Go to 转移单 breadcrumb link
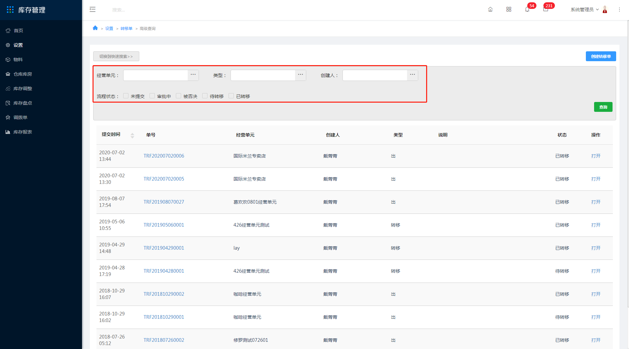The height and width of the screenshot is (349, 629). coord(126,29)
